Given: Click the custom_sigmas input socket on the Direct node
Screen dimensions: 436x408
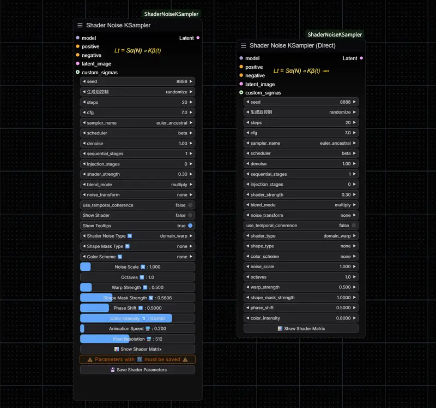Looking at the screenshot, I should pyautogui.click(x=241, y=92).
